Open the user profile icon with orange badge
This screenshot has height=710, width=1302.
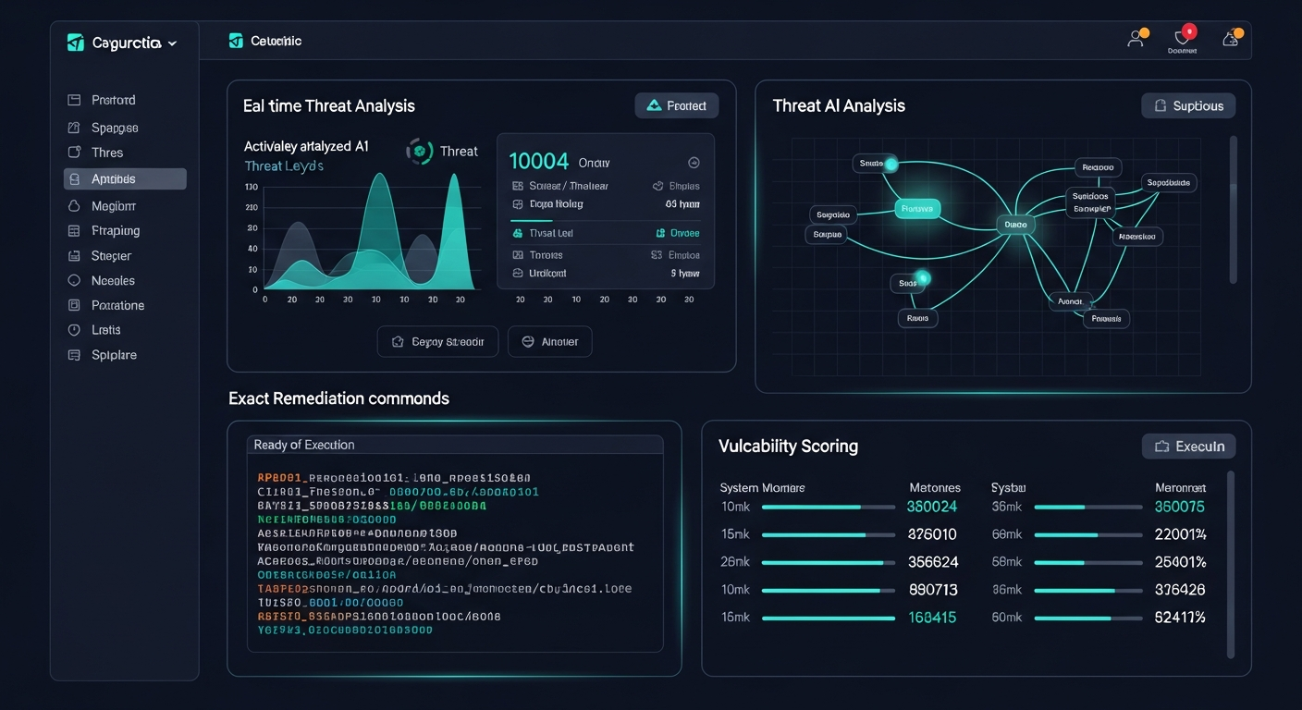pyautogui.click(x=1136, y=38)
